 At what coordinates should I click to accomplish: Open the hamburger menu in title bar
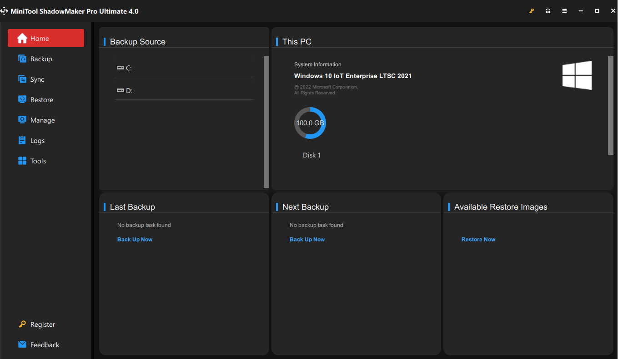564,11
